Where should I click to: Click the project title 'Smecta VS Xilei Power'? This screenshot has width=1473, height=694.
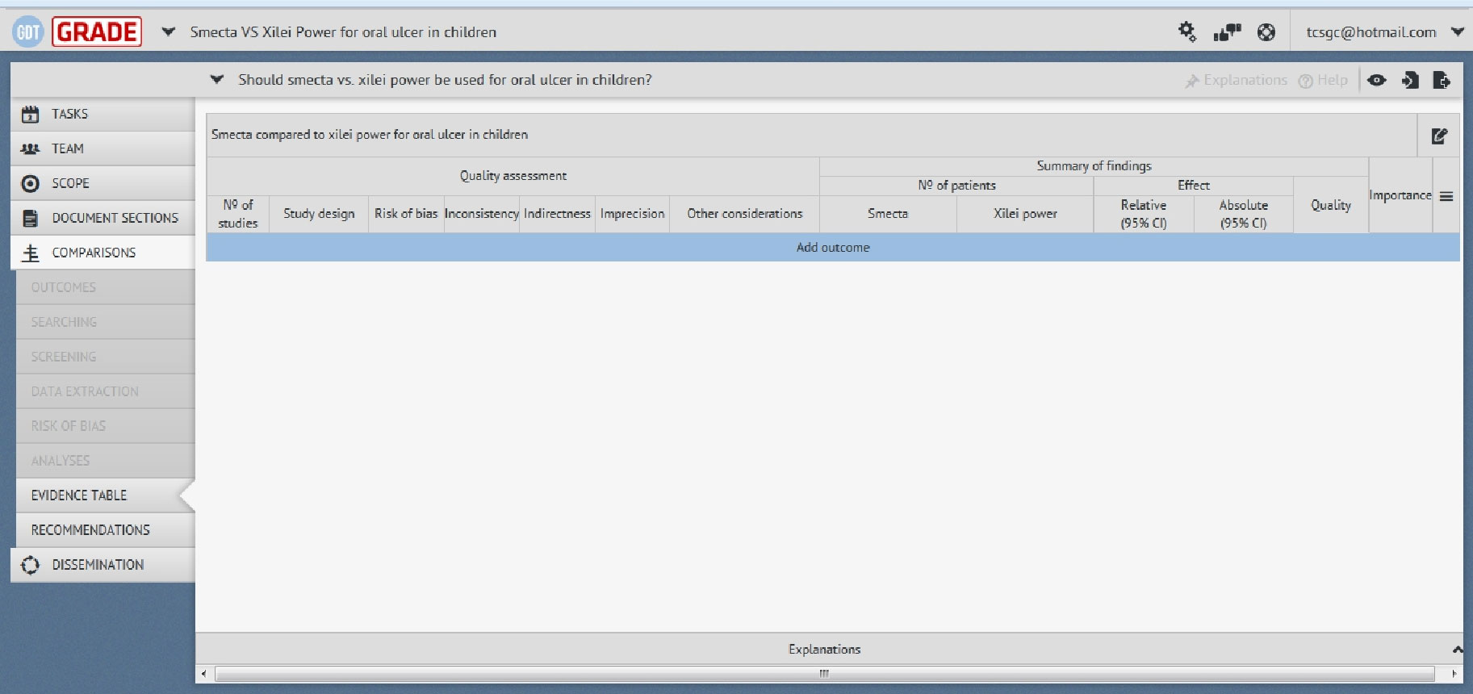pyautogui.click(x=343, y=32)
